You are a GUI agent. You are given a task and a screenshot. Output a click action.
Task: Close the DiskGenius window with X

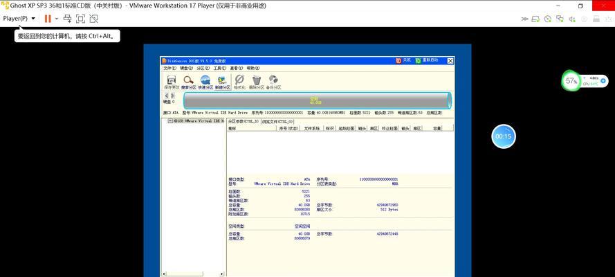pos(450,61)
